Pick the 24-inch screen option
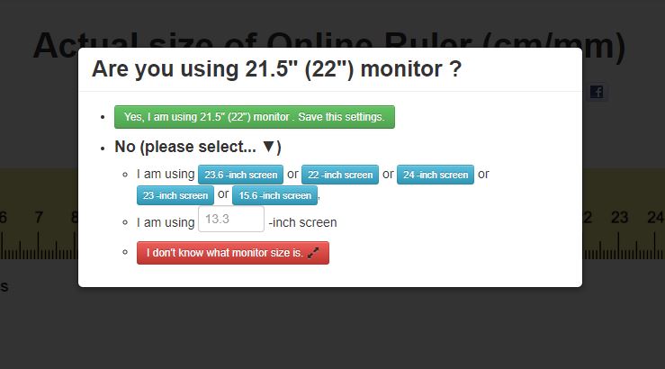 point(436,175)
